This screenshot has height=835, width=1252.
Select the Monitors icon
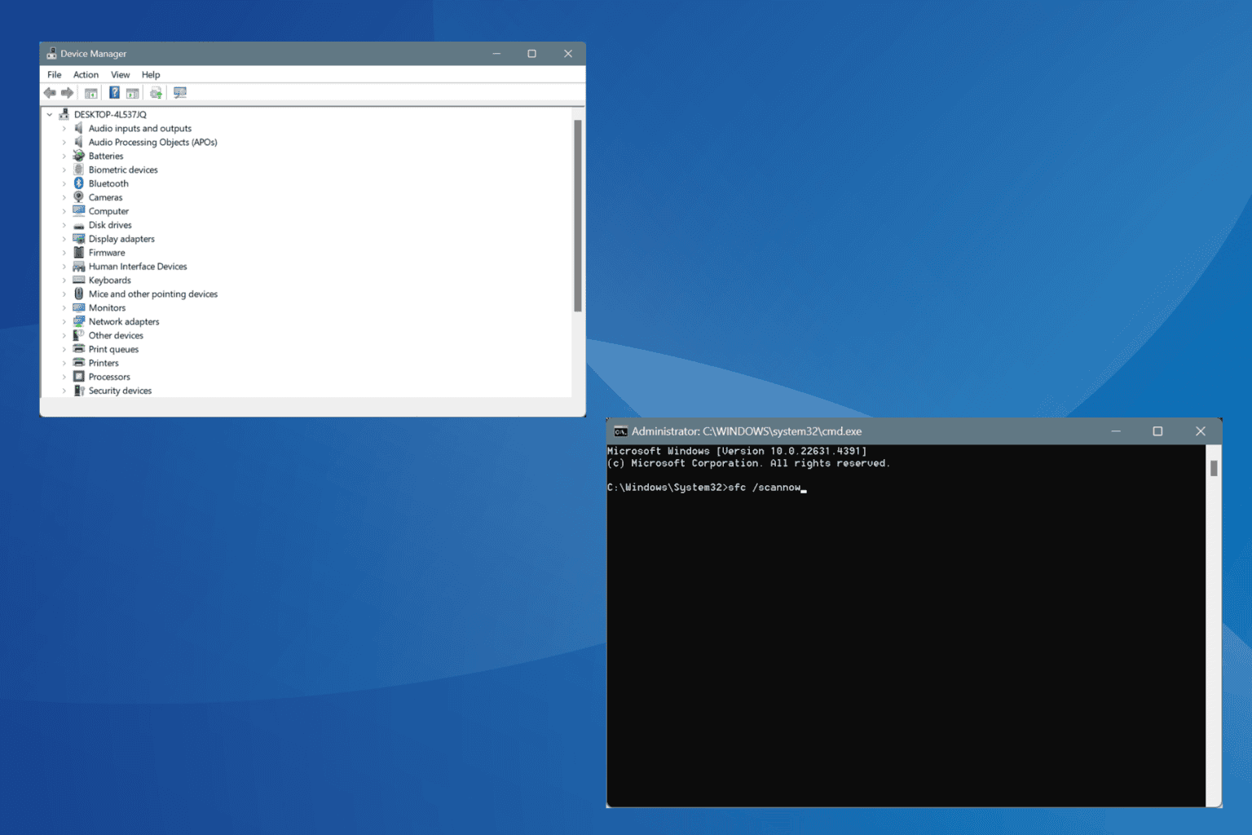click(x=79, y=308)
